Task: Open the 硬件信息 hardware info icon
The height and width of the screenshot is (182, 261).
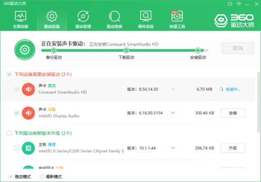Action: pyautogui.click(x=146, y=17)
